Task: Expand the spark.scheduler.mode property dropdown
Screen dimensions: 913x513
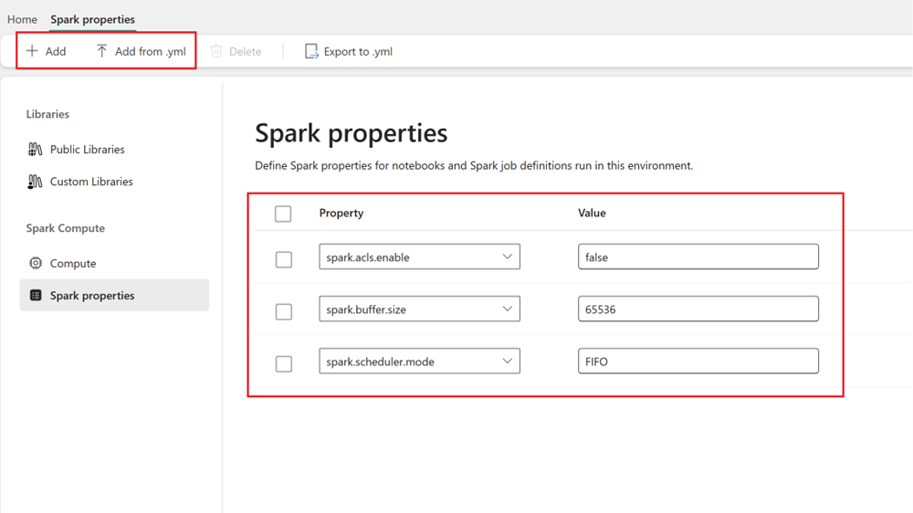Action: 508,361
